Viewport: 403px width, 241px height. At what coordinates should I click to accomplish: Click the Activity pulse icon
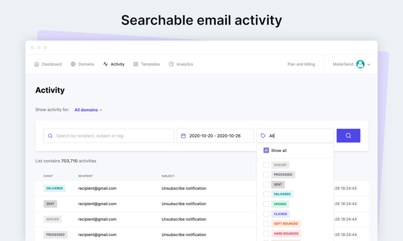pyautogui.click(x=106, y=64)
